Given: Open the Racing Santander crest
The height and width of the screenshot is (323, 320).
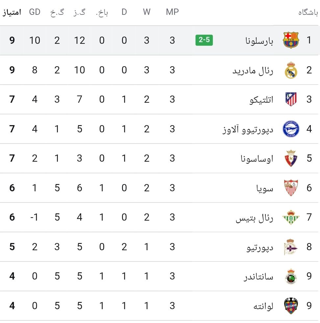Looking at the screenshot, I should click(x=291, y=276).
